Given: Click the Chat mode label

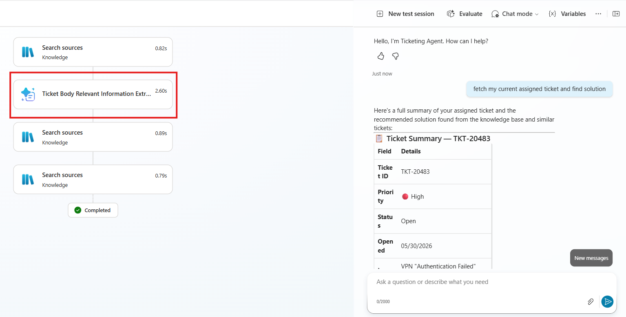Looking at the screenshot, I should tap(517, 14).
